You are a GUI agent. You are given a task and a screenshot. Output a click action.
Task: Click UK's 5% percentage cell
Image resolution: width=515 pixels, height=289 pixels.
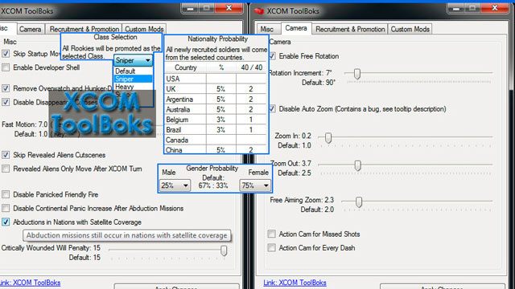coord(221,89)
